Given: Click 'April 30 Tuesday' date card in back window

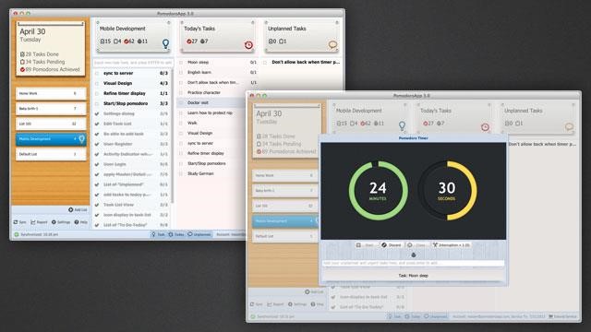Looking at the screenshot, I should pyautogui.click(x=51, y=49).
